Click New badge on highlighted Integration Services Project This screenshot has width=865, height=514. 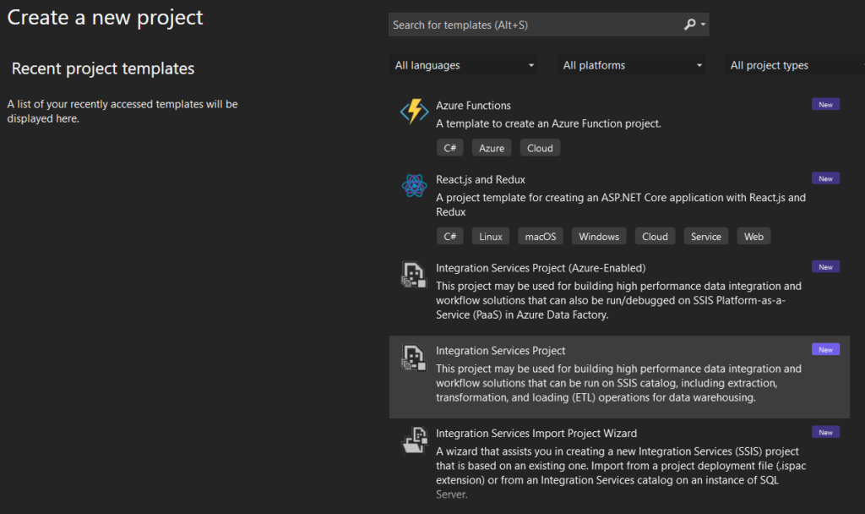(x=826, y=349)
